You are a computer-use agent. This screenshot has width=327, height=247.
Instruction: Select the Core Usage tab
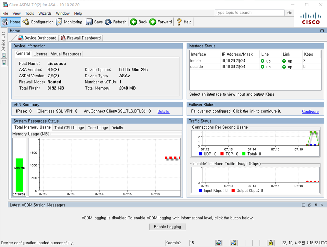tap(97, 128)
